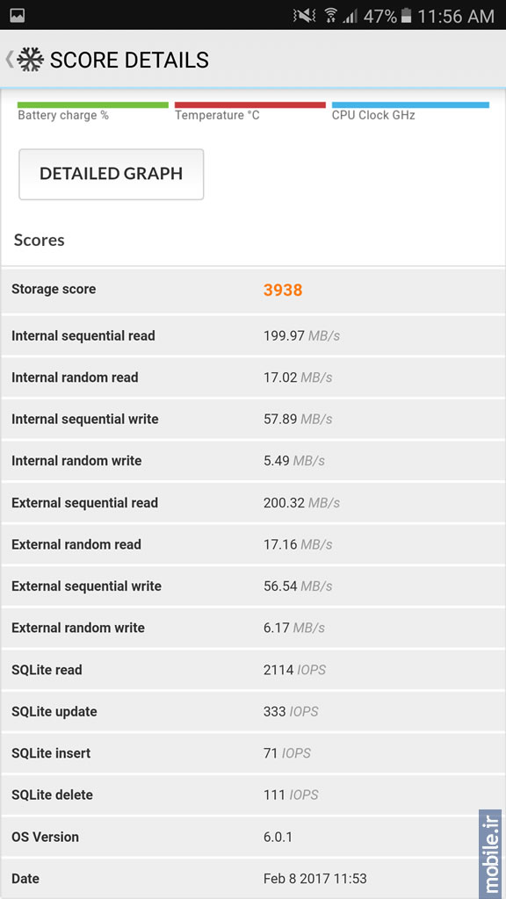Tap the 11:56 AM clock

[456, 16]
